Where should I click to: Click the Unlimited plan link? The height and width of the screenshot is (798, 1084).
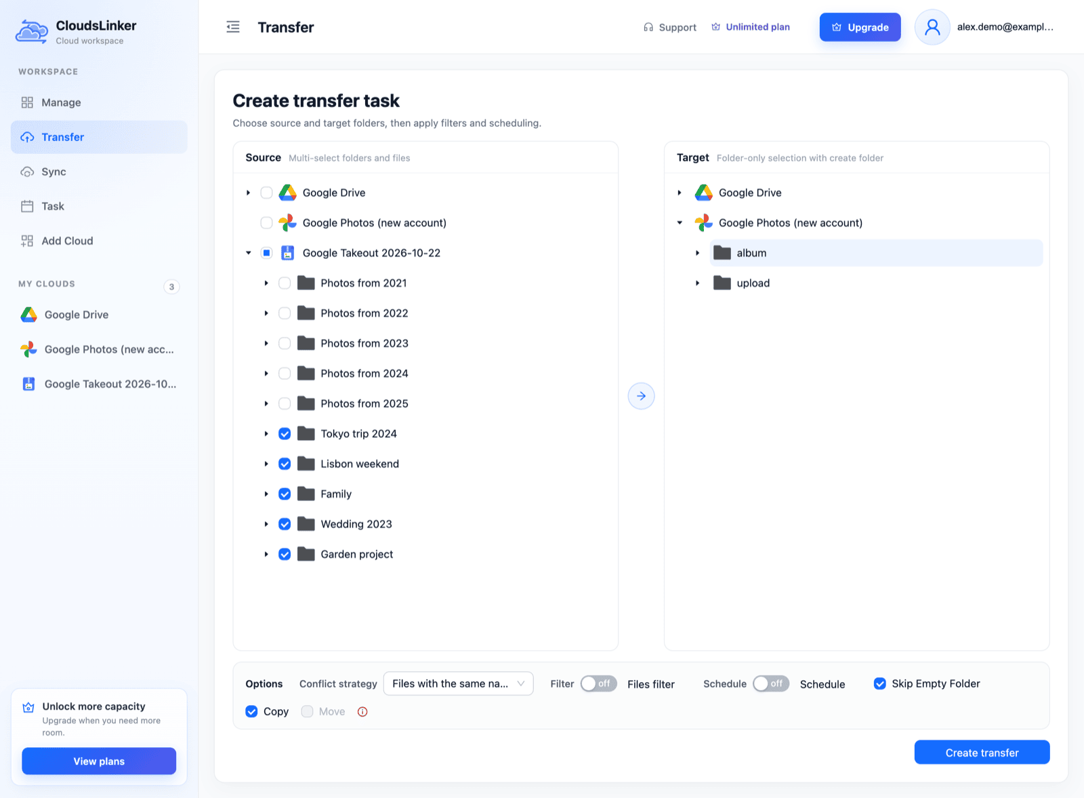751,27
